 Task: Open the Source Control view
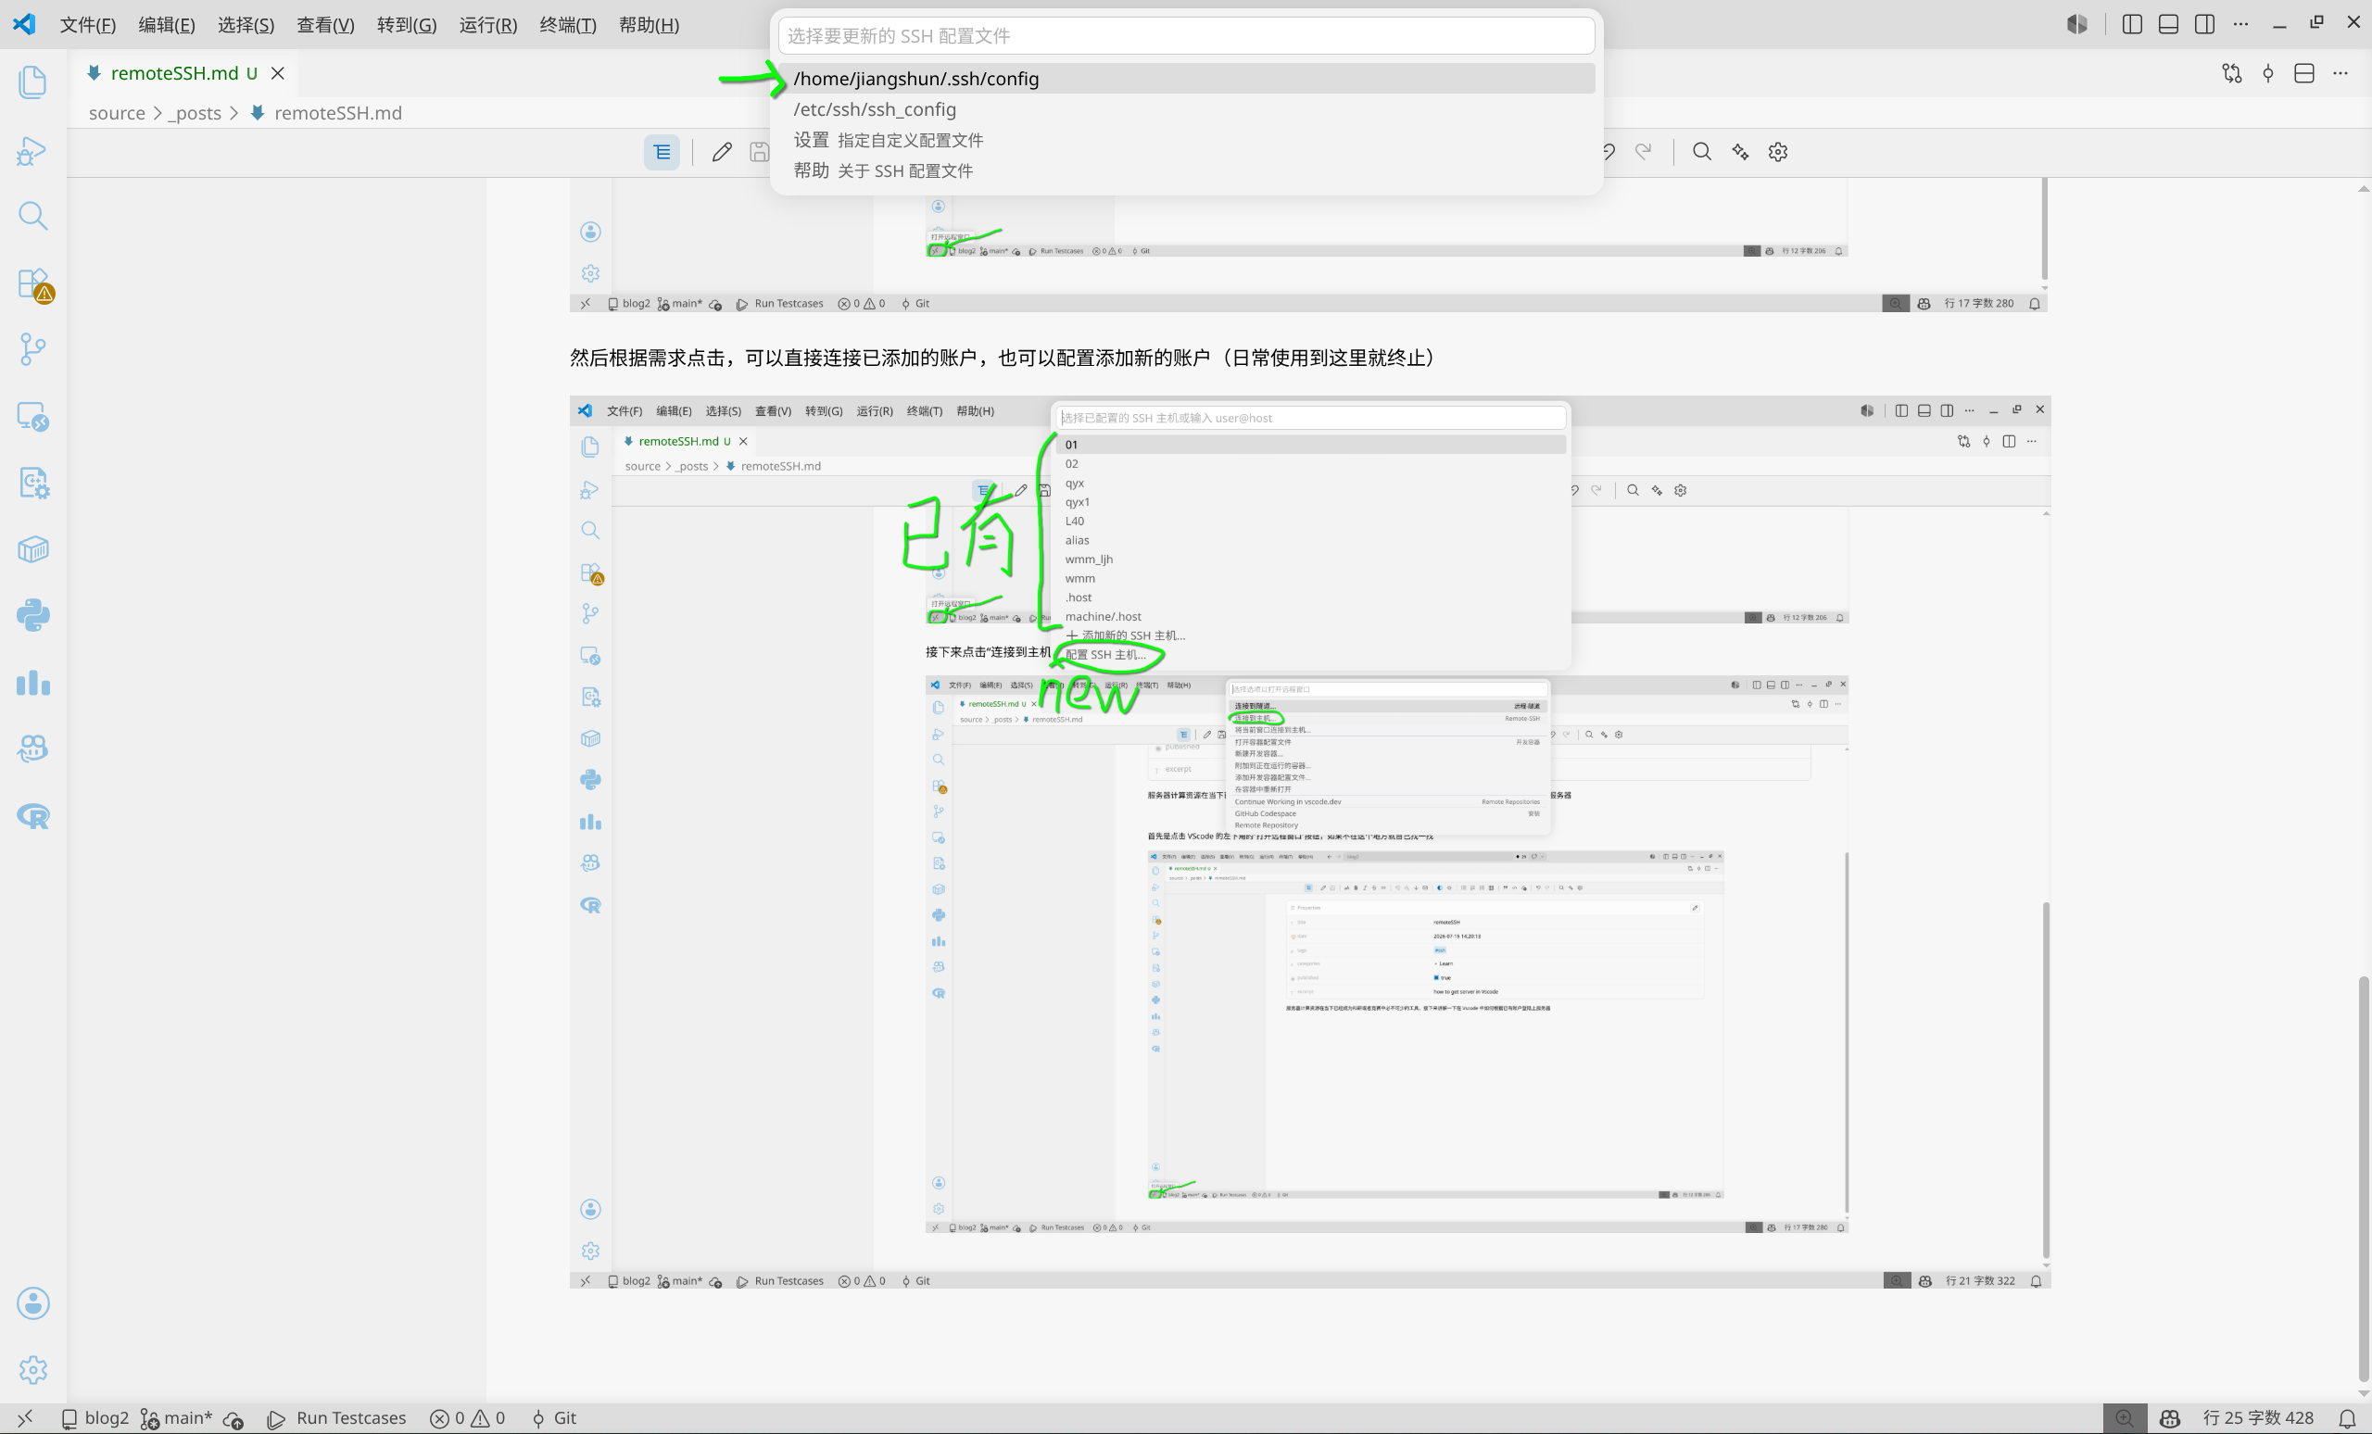(32, 349)
